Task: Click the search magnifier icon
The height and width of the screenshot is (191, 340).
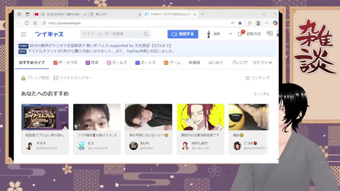Action: 146,34
